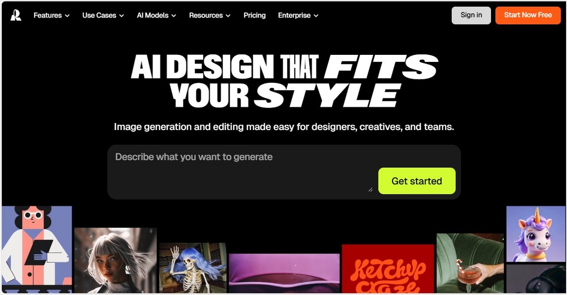567x295 pixels.
Task: Expand the AI Models menu
Action: click(156, 15)
